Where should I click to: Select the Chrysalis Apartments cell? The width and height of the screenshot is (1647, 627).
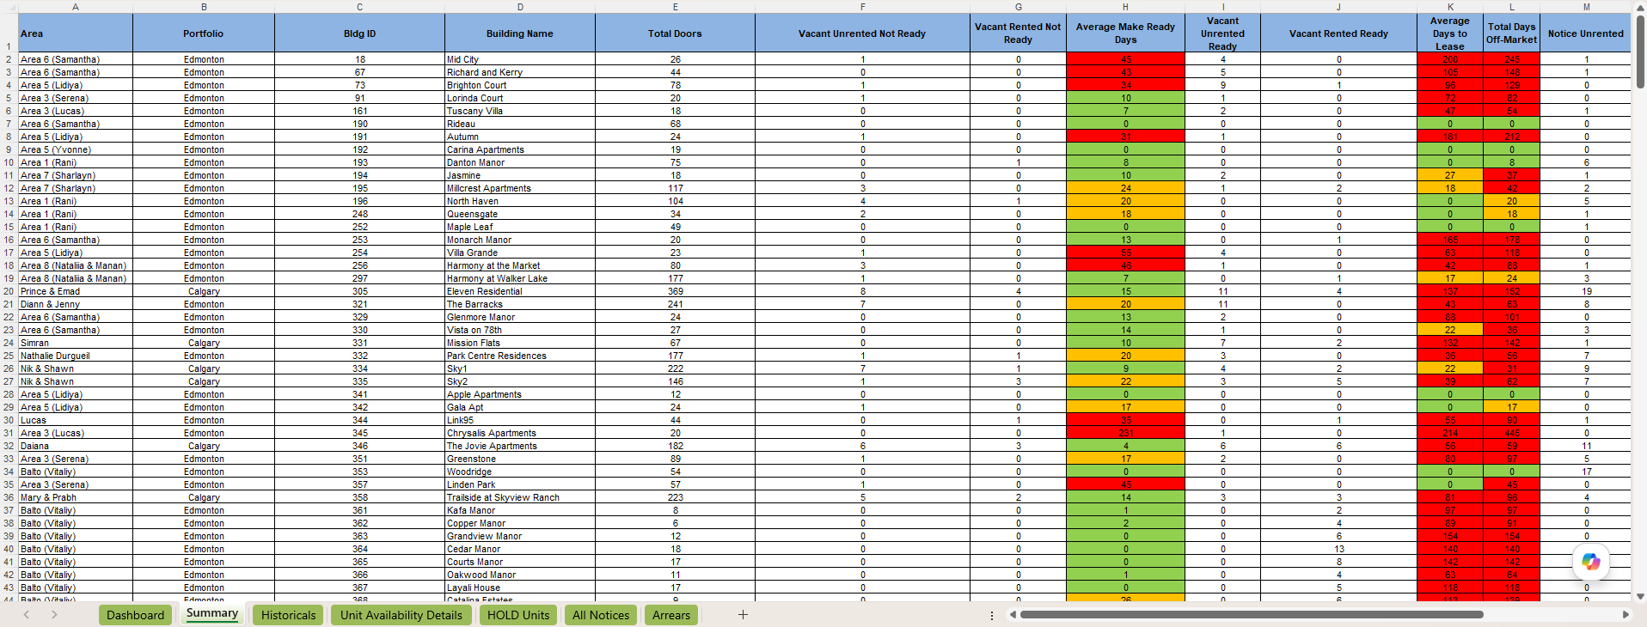(x=520, y=433)
